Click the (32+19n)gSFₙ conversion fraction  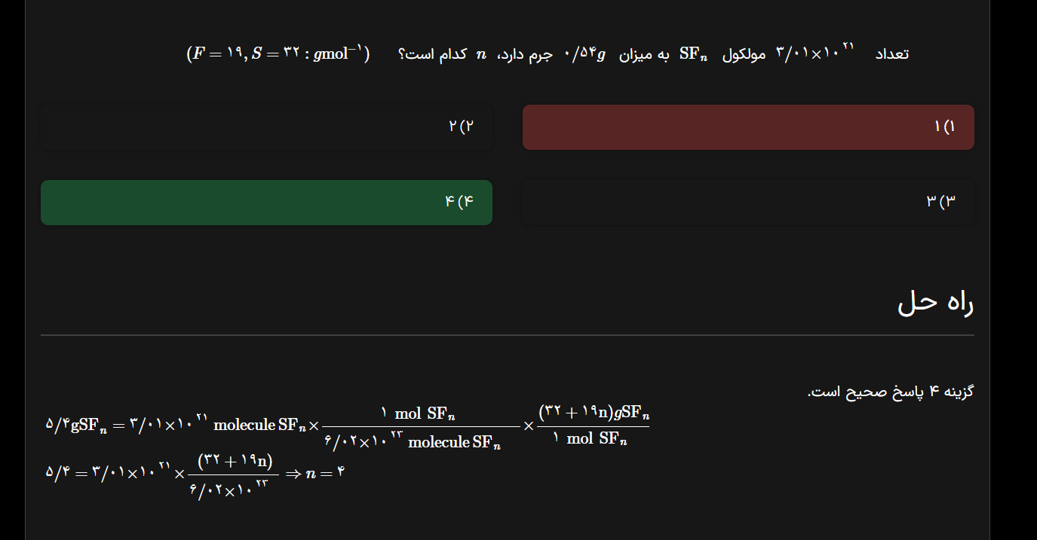(x=593, y=426)
